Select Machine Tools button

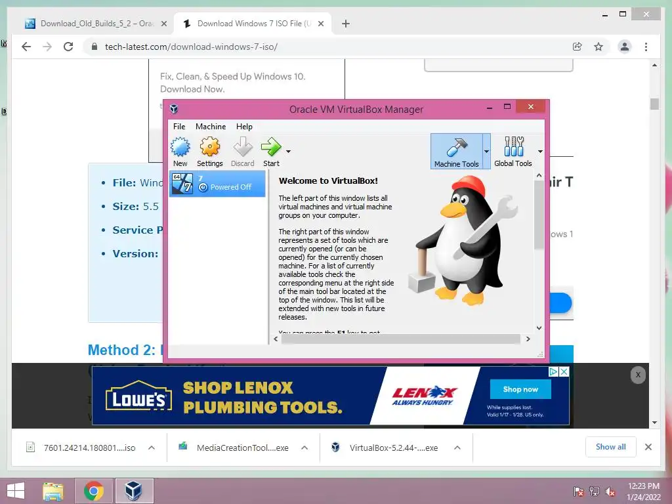[456, 152]
